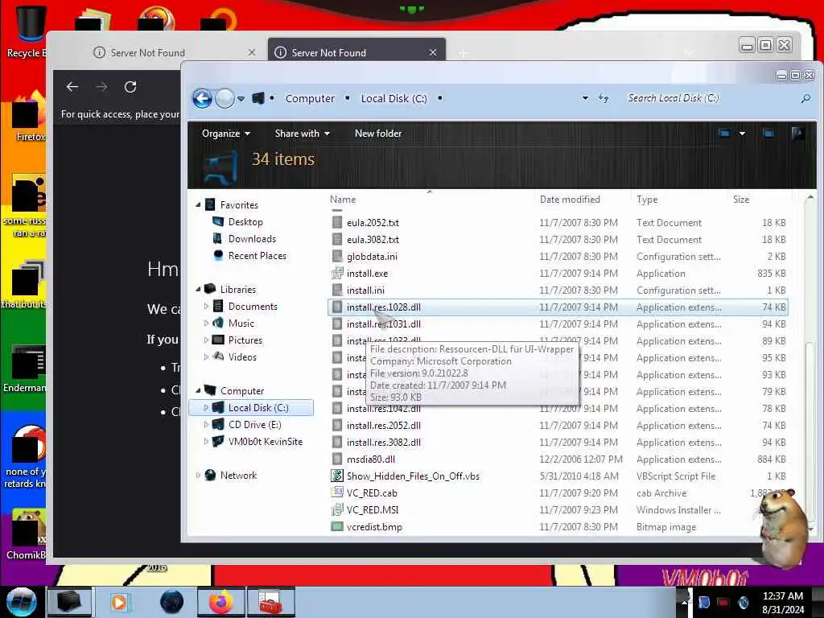Screen dimensions: 824x618
Task: Expand the Videos library node
Action: [x=206, y=356]
